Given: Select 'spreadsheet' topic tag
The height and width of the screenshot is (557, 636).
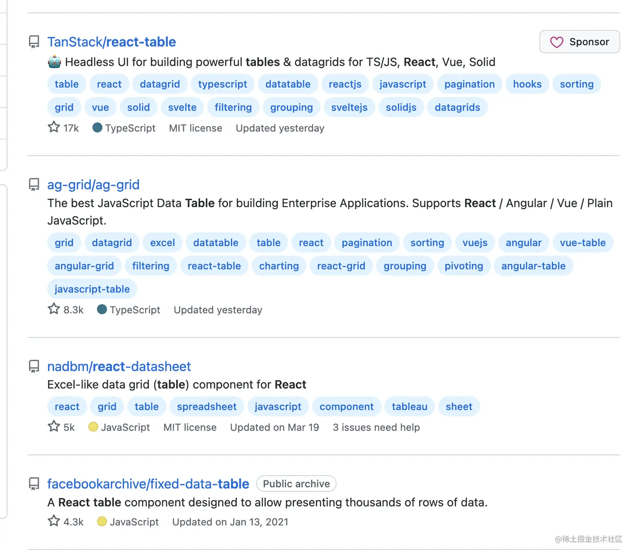Looking at the screenshot, I should 207,406.
